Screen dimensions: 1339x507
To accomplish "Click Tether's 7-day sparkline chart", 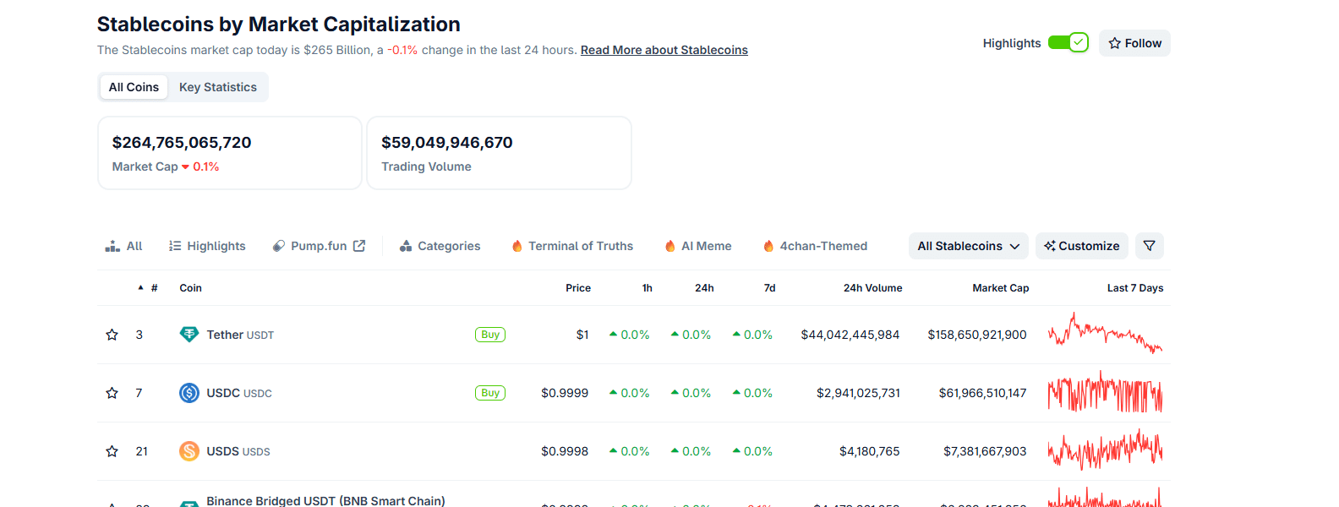I will pos(1106,333).
